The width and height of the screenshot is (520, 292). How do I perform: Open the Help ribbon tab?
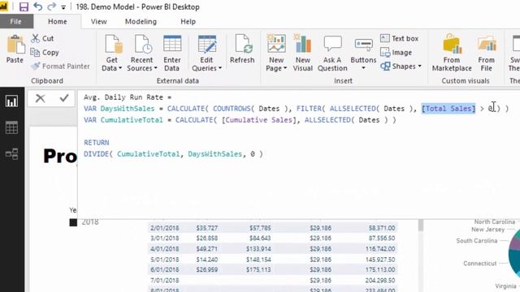188,22
